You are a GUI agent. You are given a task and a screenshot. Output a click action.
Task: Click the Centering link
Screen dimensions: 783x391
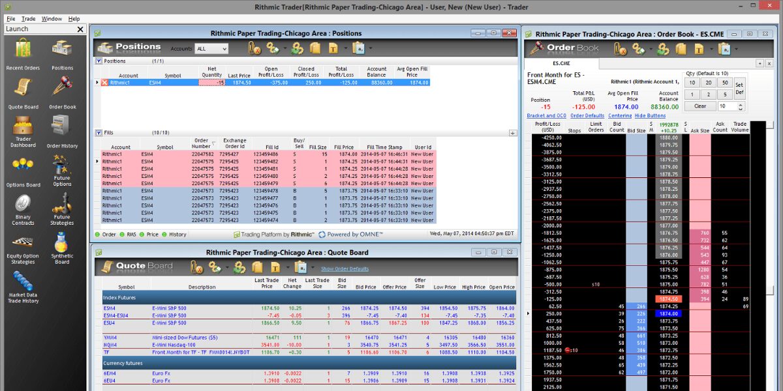click(x=620, y=115)
